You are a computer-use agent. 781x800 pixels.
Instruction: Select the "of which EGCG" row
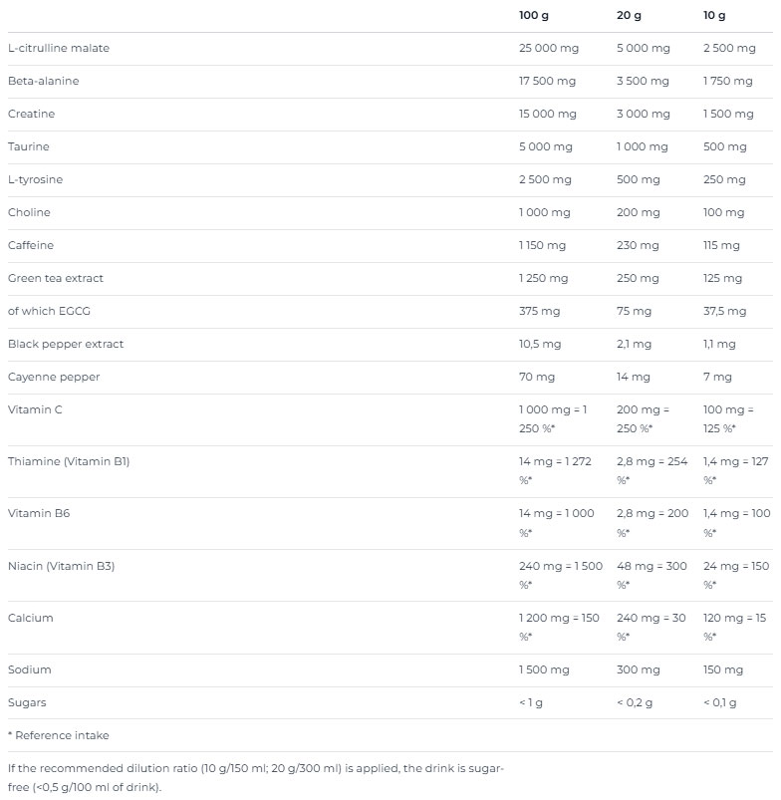click(49, 311)
